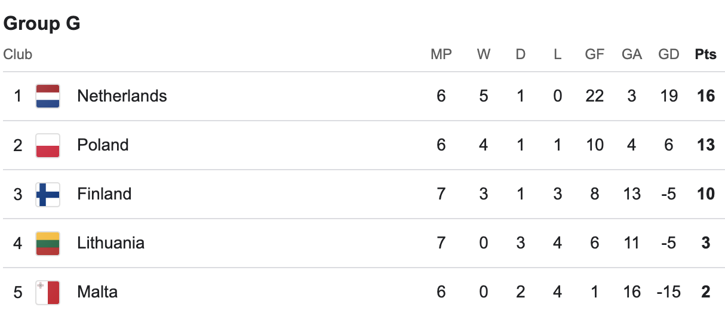Select the Finland team name
The image size is (725, 313).
click(x=104, y=194)
